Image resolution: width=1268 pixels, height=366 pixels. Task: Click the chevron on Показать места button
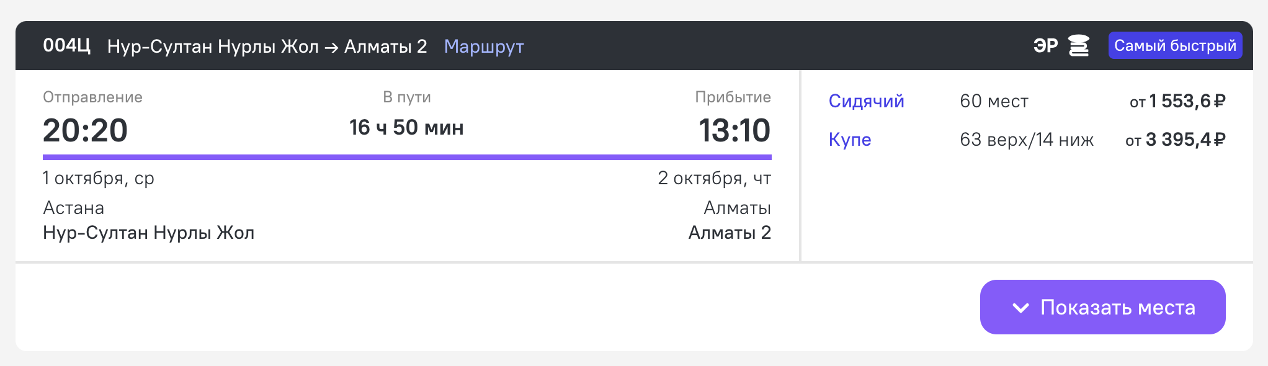point(1020,308)
